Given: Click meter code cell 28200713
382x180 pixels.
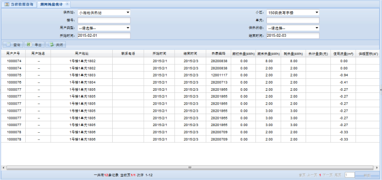Looking at the screenshot, I should (219, 82).
